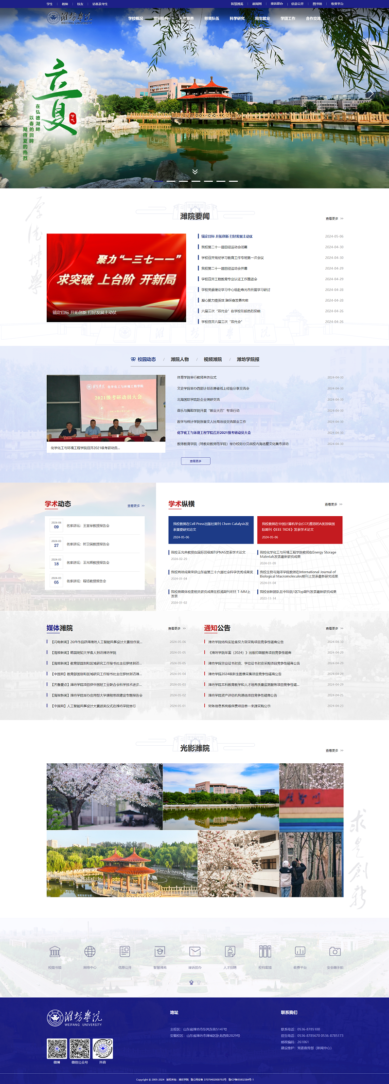
Task: Go to next banner slide with right arrow
Action: click(371, 95)
